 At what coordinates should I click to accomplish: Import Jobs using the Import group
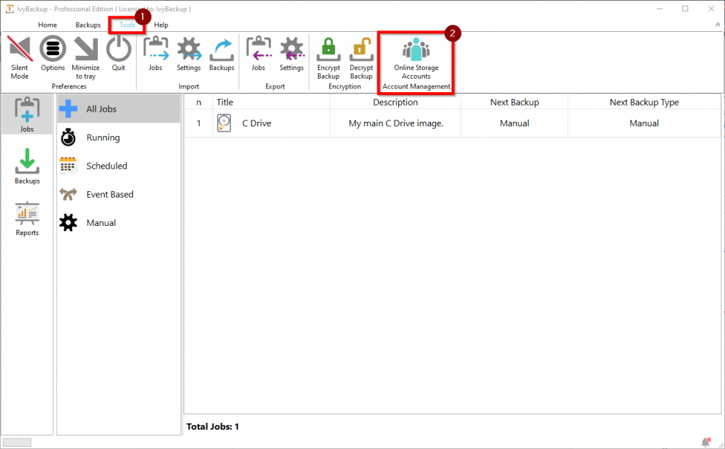coord(155,57)
